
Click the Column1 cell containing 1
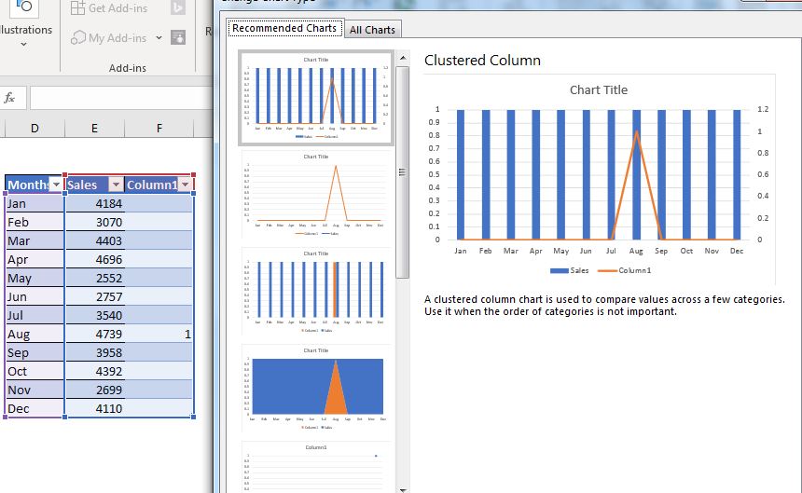point(159,335)
